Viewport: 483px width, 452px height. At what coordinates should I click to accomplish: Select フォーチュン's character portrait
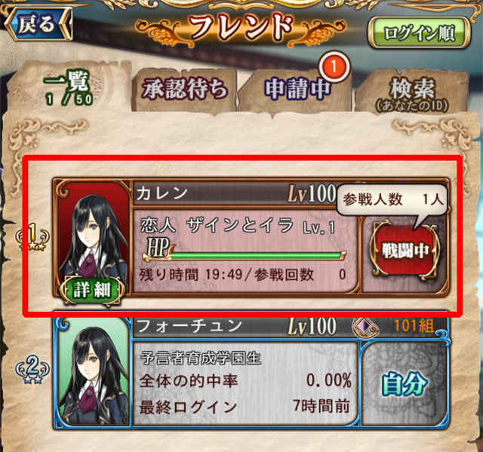94,371
